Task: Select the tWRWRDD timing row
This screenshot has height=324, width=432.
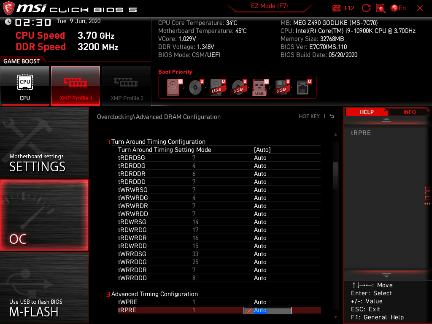Action: point(219,214)
